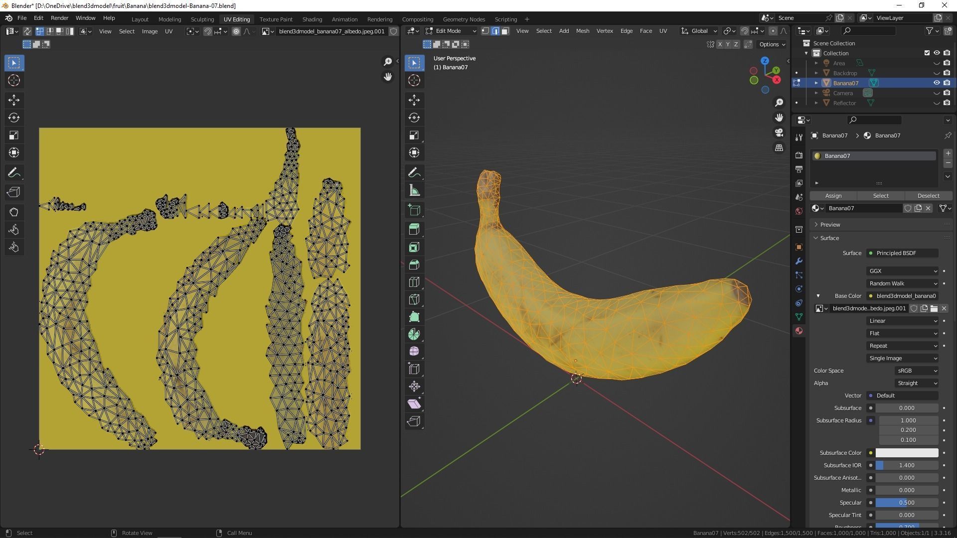Hide Banana07 in the viewport
Image resolution: width=957 pixels, height=538 pixels.
(x=937, y=83)
